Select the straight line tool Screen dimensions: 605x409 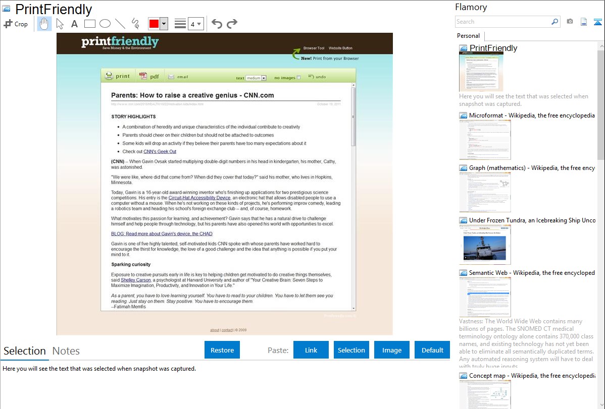[120, 24]
